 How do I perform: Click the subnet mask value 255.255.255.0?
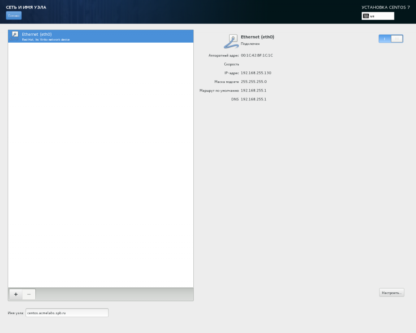click(253, 82)
